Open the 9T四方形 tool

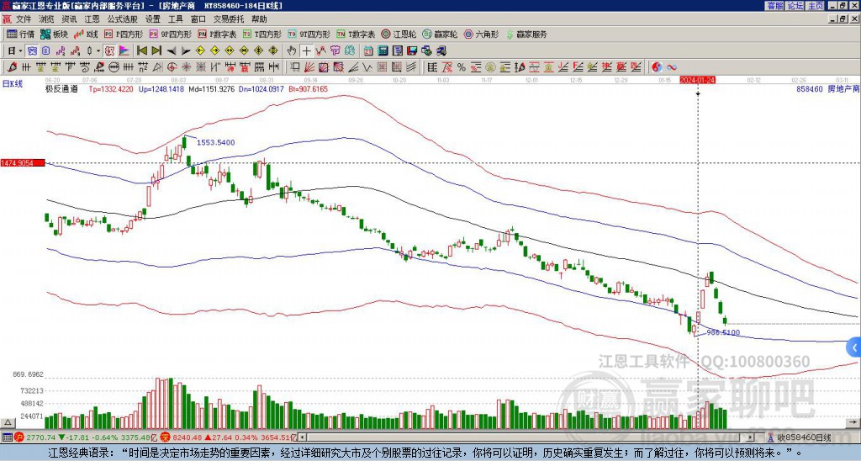click(x=309, y=34)
